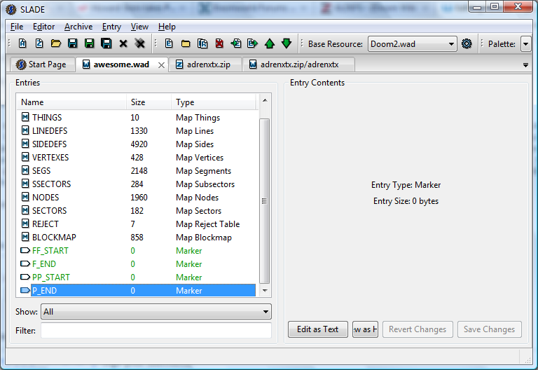Click the Delete Entry red icon
The width and height of the screenshot is (538, 370).
(x=219, y=43)
